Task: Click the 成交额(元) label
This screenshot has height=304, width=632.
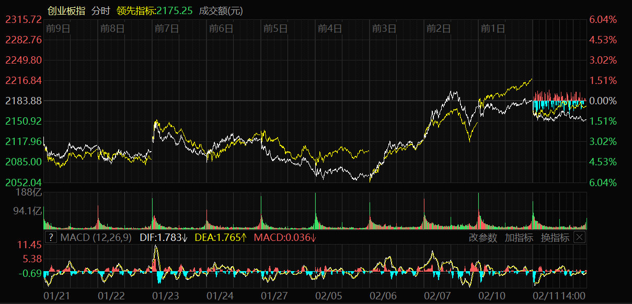Action: pyautogui.click(x=221, y=10)
